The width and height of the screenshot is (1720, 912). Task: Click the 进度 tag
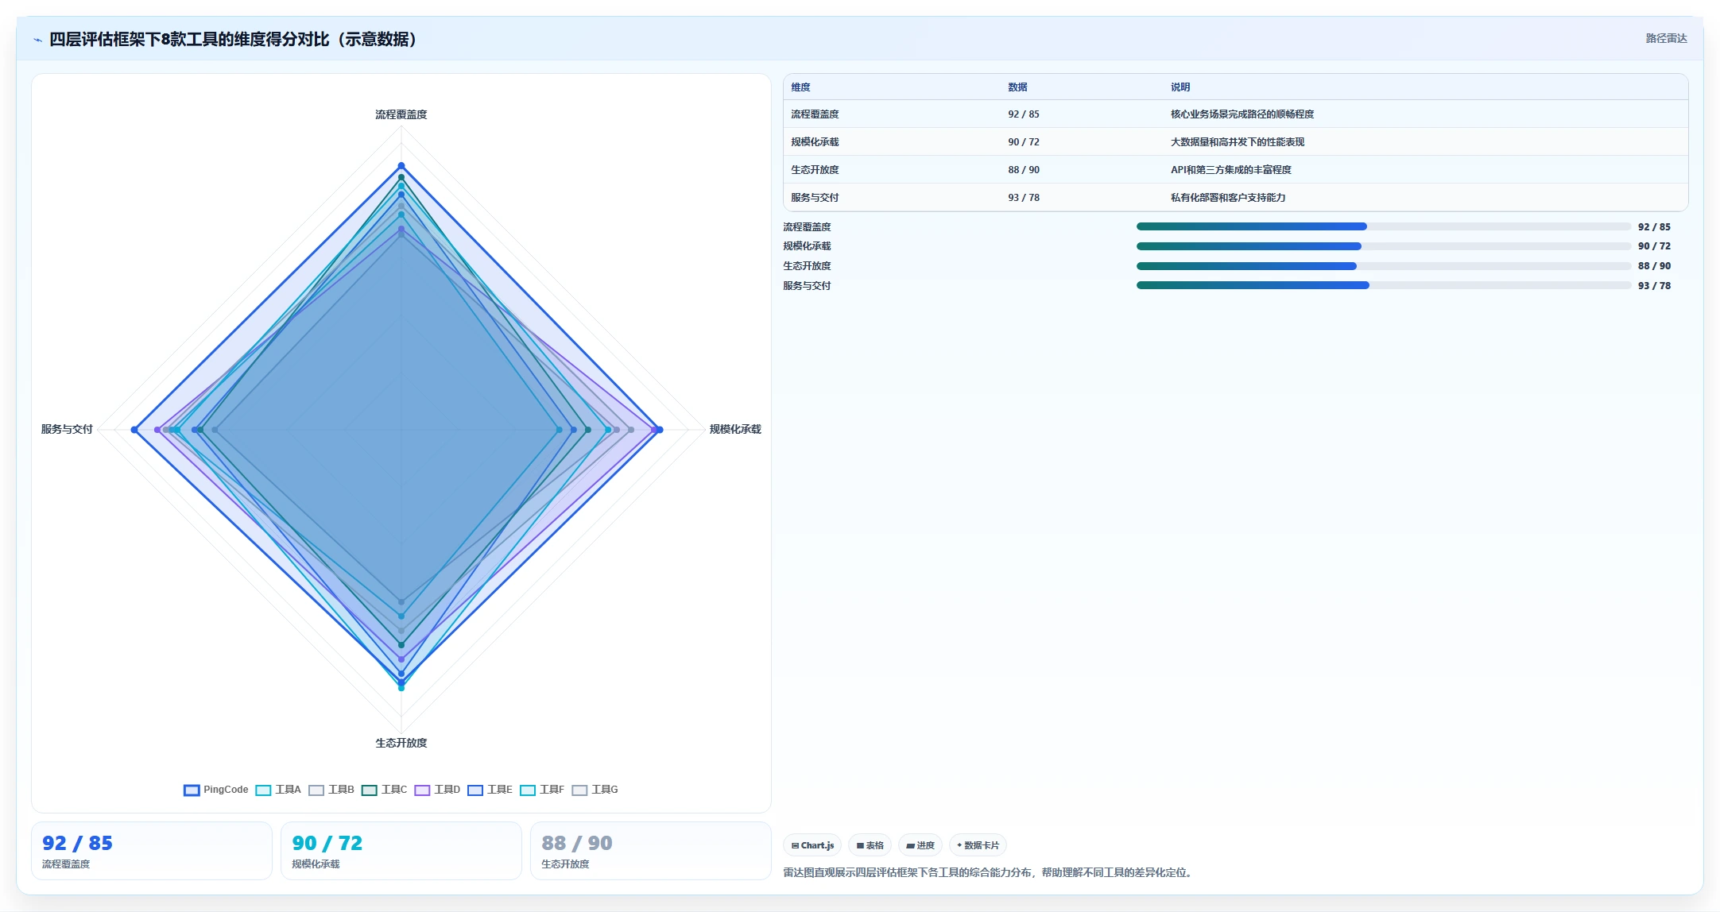click(920, 845)
